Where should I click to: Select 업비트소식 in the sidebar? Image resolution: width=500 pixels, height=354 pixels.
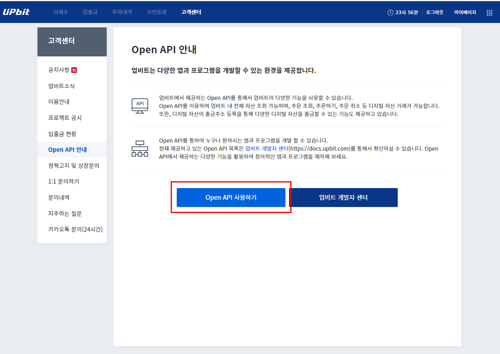tap(62, 86)
